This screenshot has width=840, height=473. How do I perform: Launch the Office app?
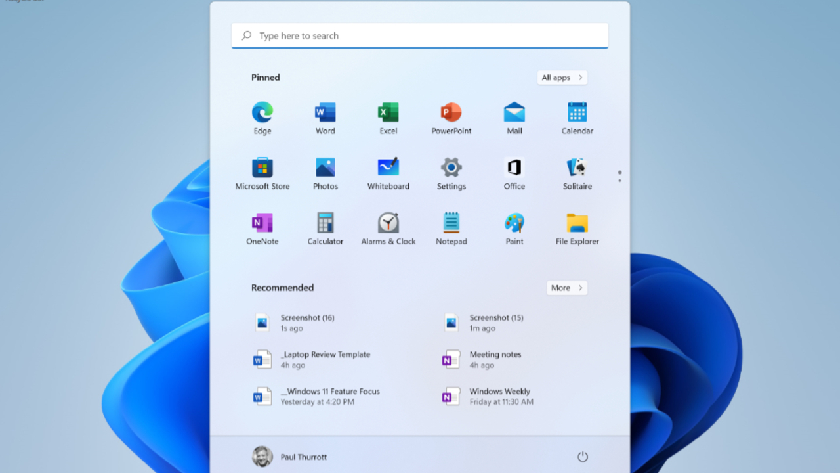[x=514, y=173]
